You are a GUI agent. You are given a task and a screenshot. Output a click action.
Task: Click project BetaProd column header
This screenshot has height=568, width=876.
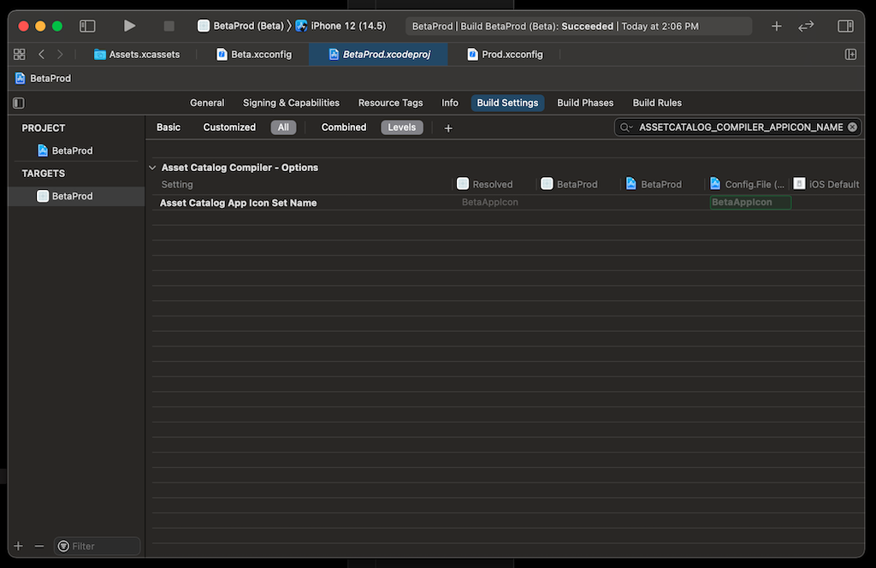click(x=654, y=184)
